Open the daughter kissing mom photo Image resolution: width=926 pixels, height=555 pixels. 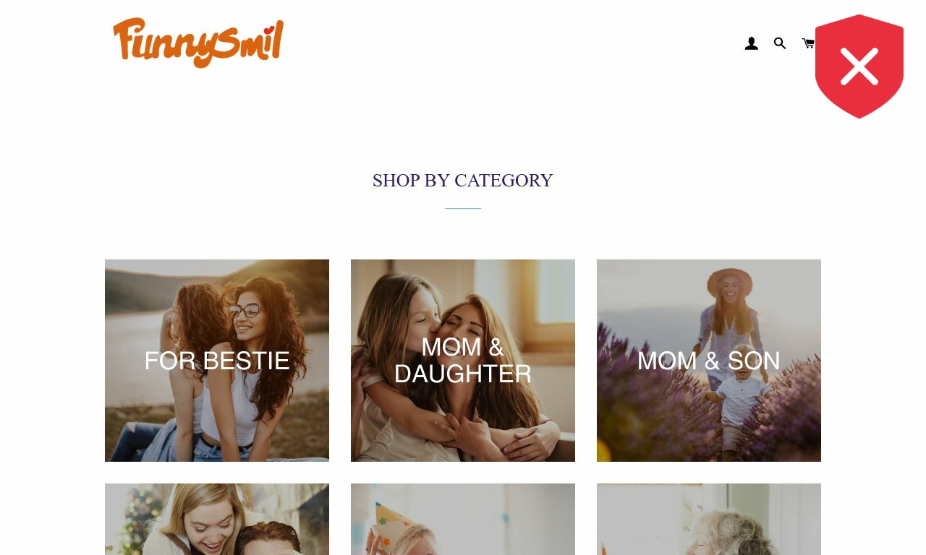(463, 361)
